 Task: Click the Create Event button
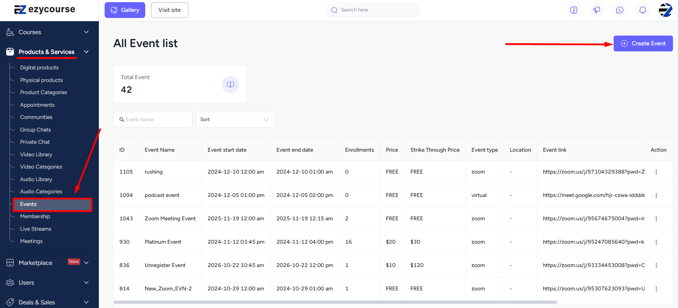[x=643, y=43]
